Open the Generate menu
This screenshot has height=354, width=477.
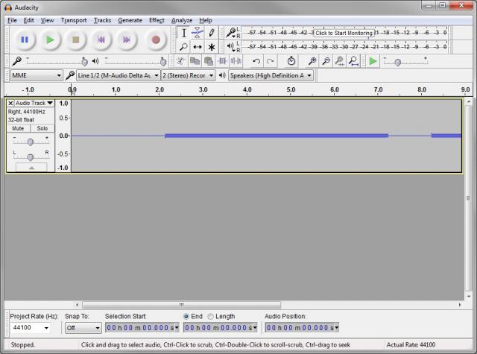[x=130, y=20]
